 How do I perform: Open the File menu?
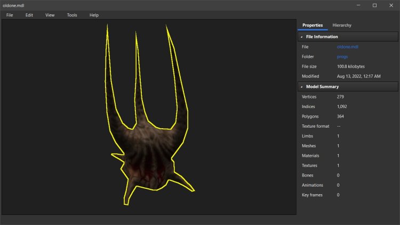click(10, 15)
